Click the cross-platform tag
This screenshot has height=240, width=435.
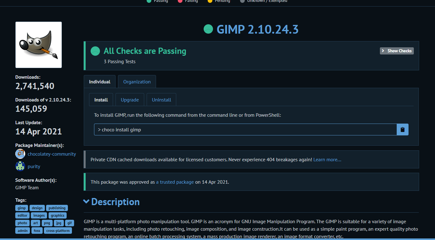tap(58, 231)
